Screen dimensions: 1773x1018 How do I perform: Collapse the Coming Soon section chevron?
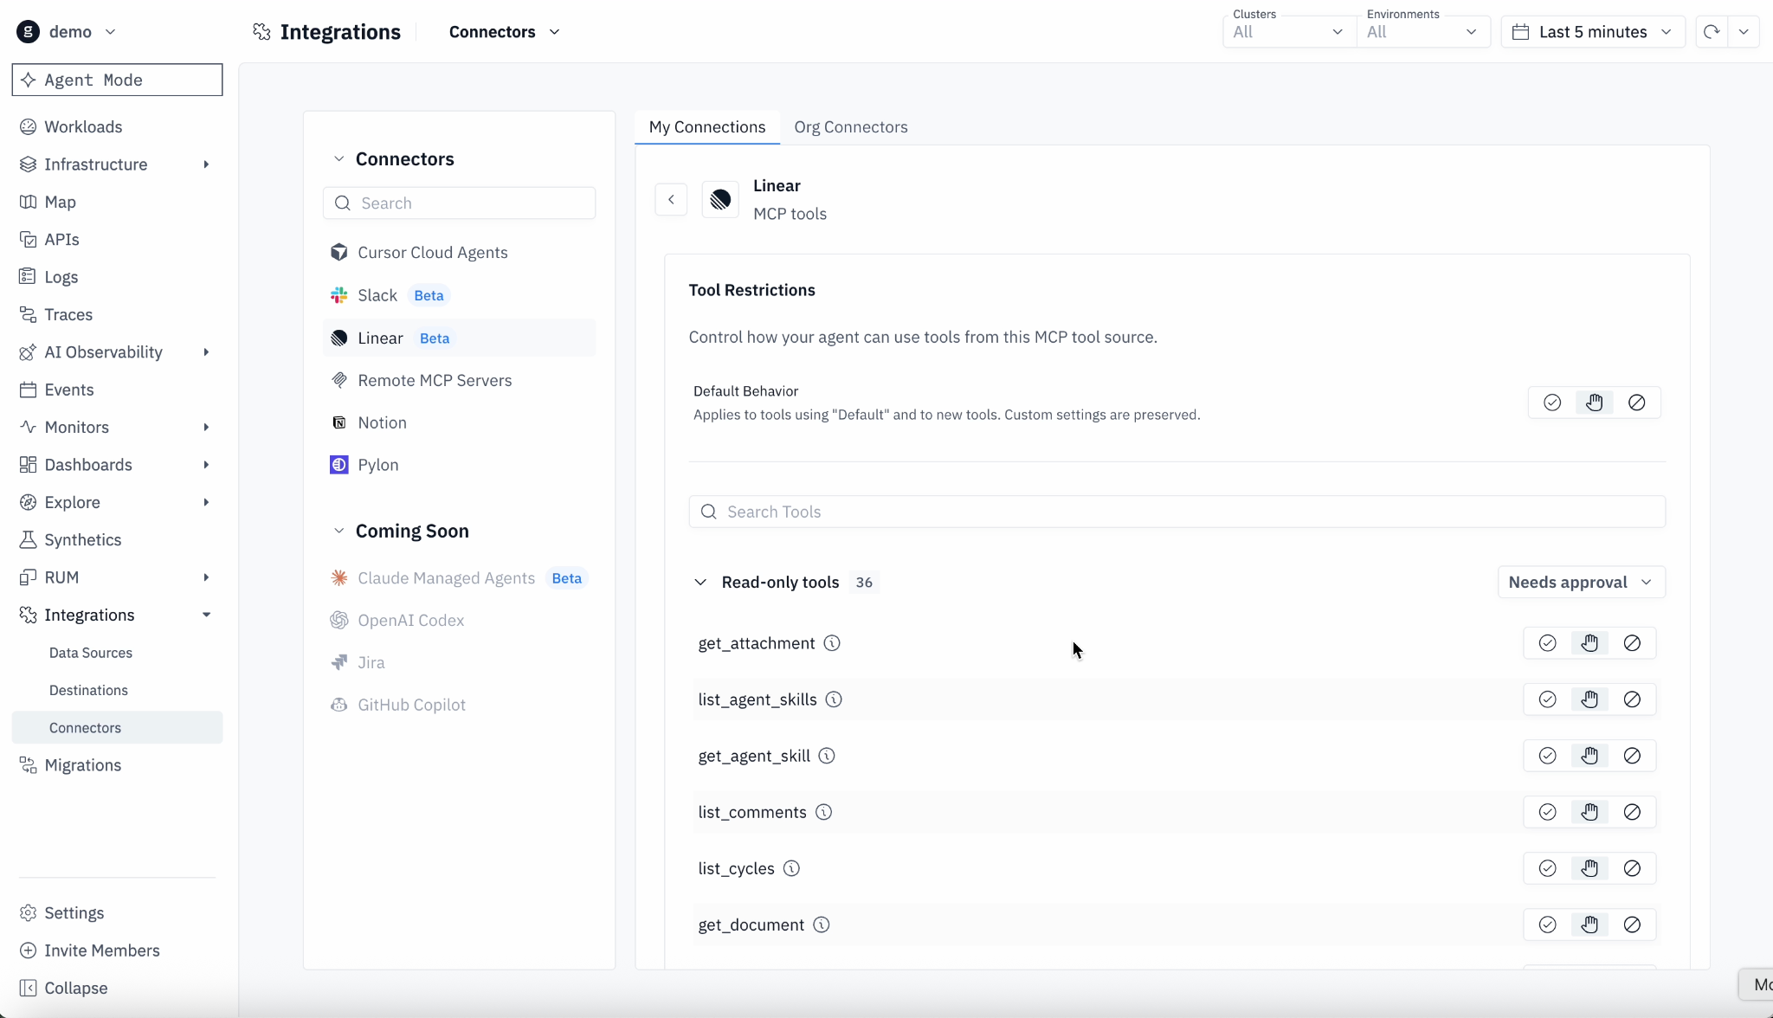(x=338, y=531)
